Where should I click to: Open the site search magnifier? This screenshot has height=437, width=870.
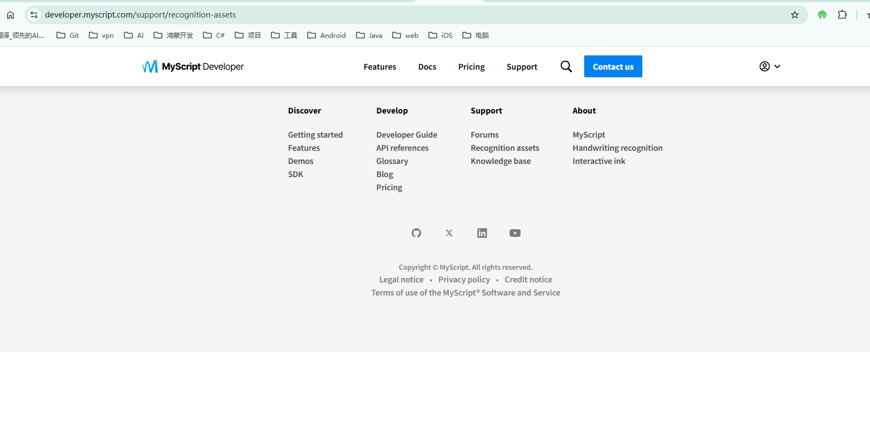pos(566,66)
